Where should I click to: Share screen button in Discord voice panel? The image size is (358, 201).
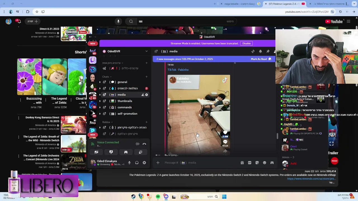[111, 152]
